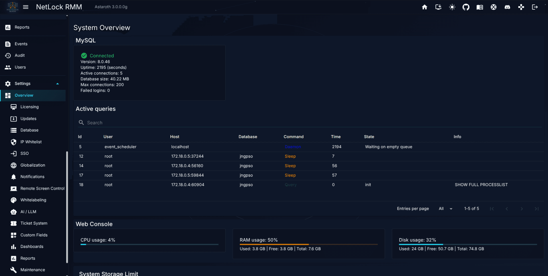Click the RAM usage progress bar
The width and height of the screenshot is (548, 276).
click(x=309, y=244)
